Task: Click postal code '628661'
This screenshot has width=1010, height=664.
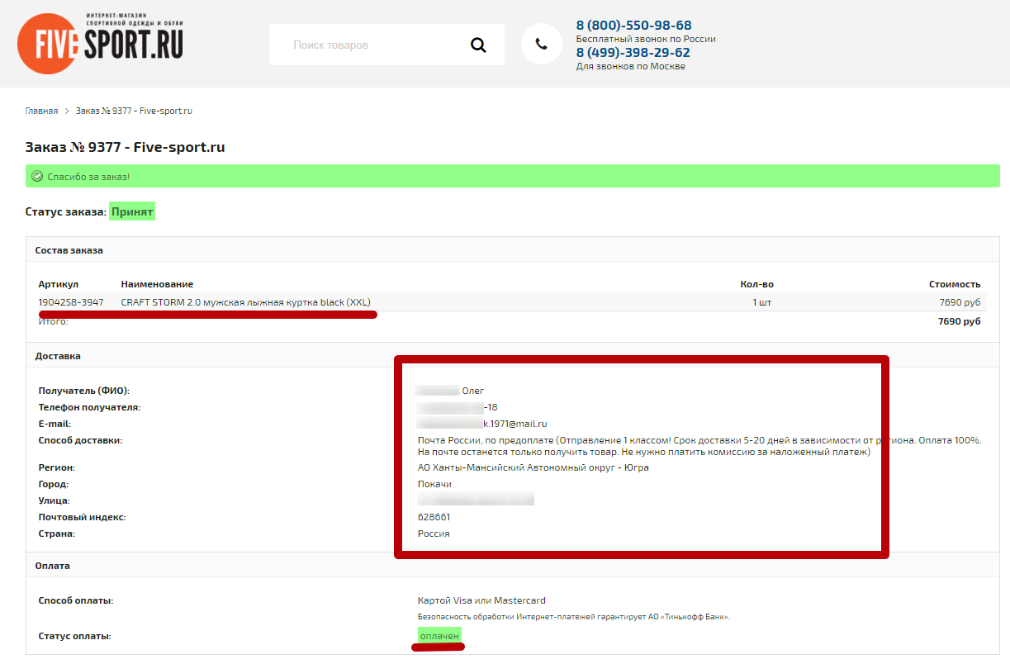Action: [434, 517]
